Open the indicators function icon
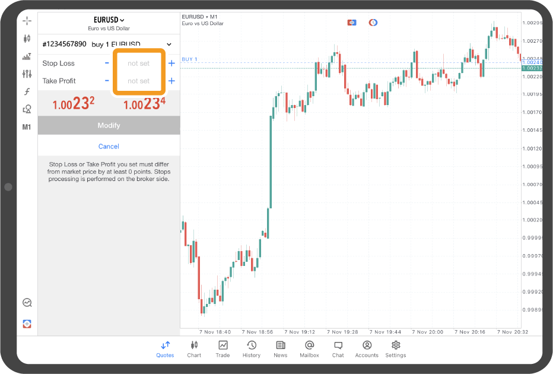The image size is (553, 374). click(27, 91)
